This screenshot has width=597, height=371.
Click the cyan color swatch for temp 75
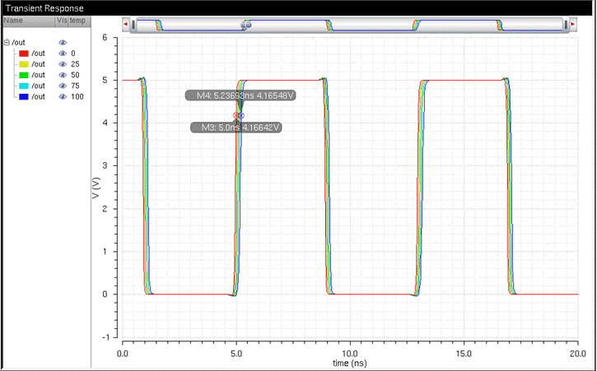pos(24,86)
